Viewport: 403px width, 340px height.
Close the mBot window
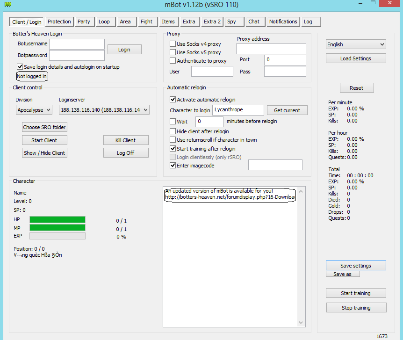pyautogui.click(x=390, y=3)
